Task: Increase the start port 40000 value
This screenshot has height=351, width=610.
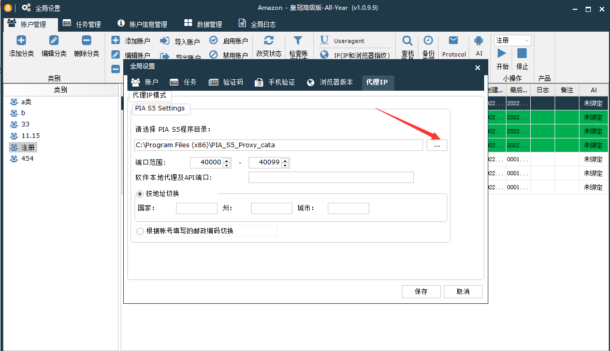Action: [x=227, y=160]
